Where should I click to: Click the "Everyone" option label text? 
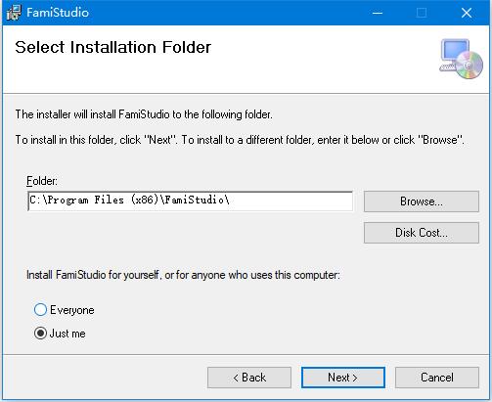point(72,310)
